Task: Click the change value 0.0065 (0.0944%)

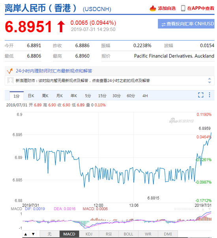Action: pos(93,23)
